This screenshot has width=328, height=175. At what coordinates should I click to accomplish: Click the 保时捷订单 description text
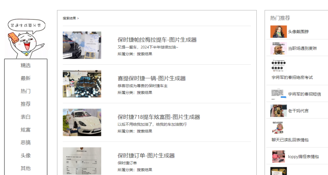[x=127, y=163]
